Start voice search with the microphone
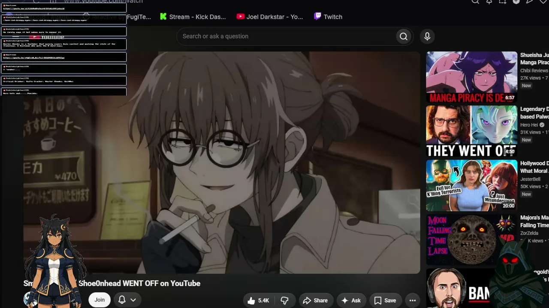The height and width of the screenshot is (308, 549). tap(427, 36)
